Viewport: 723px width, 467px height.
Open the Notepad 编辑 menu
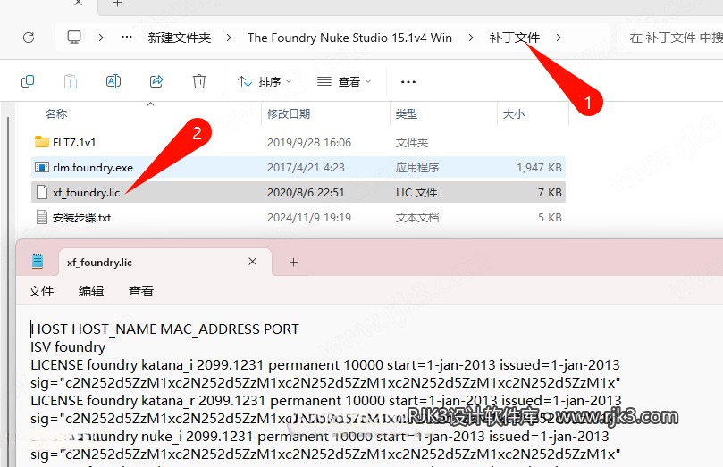coord(91,291)
